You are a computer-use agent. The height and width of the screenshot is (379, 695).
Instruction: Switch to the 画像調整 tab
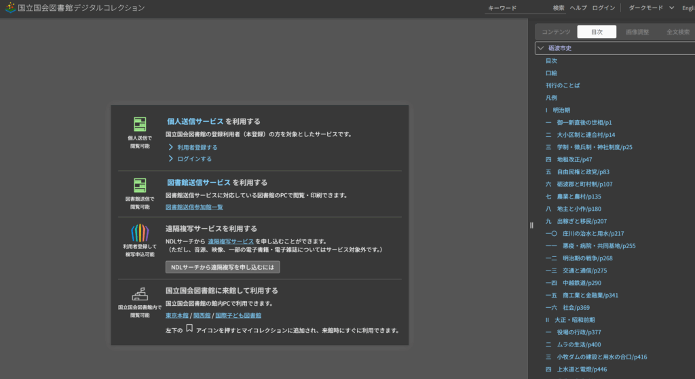click(x=637, y=32)
